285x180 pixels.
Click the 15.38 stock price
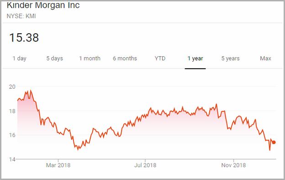[x=24, y=38]
